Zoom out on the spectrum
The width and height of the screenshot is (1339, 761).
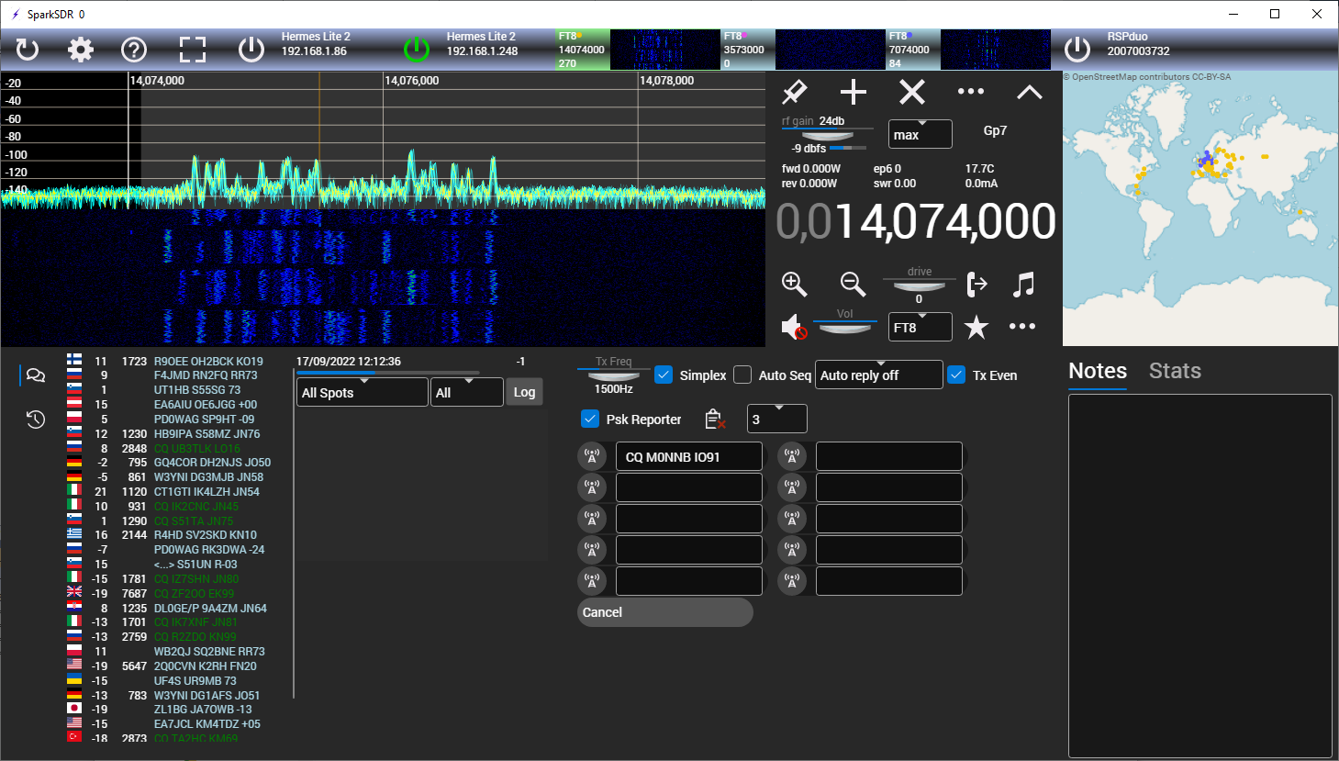pyautogui.click(x=853, y=285)
